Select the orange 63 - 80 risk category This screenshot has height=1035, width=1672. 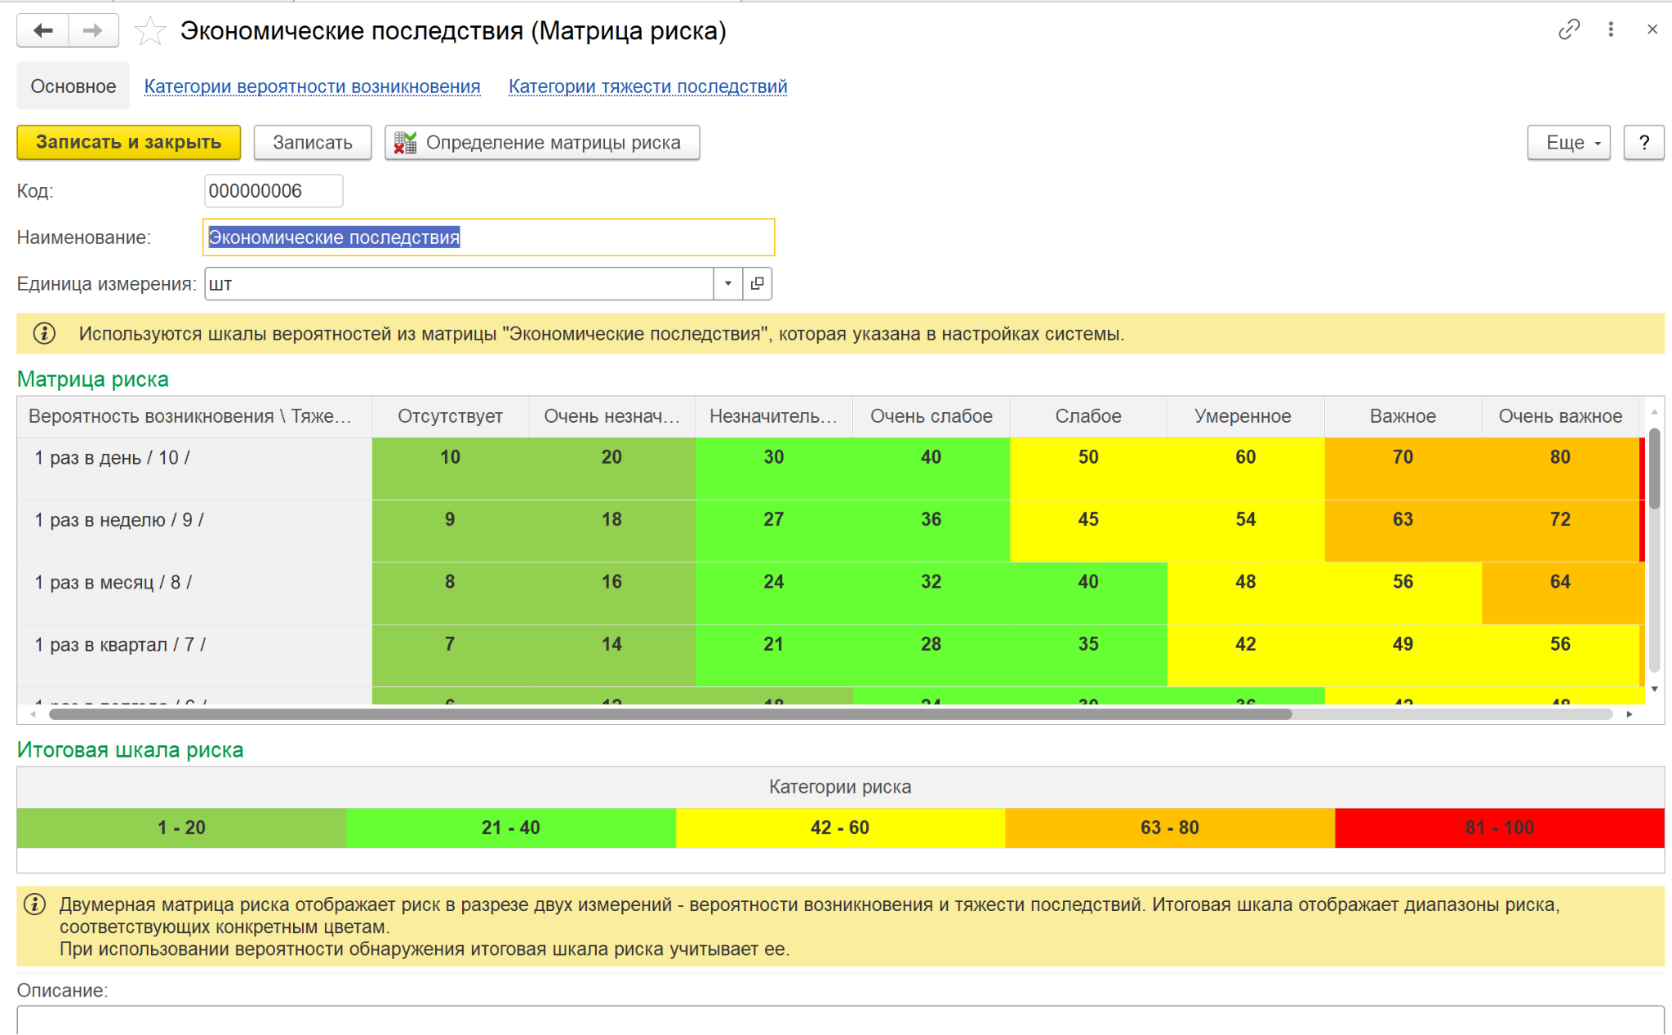pyautogui.click(x=1169, y=828)
